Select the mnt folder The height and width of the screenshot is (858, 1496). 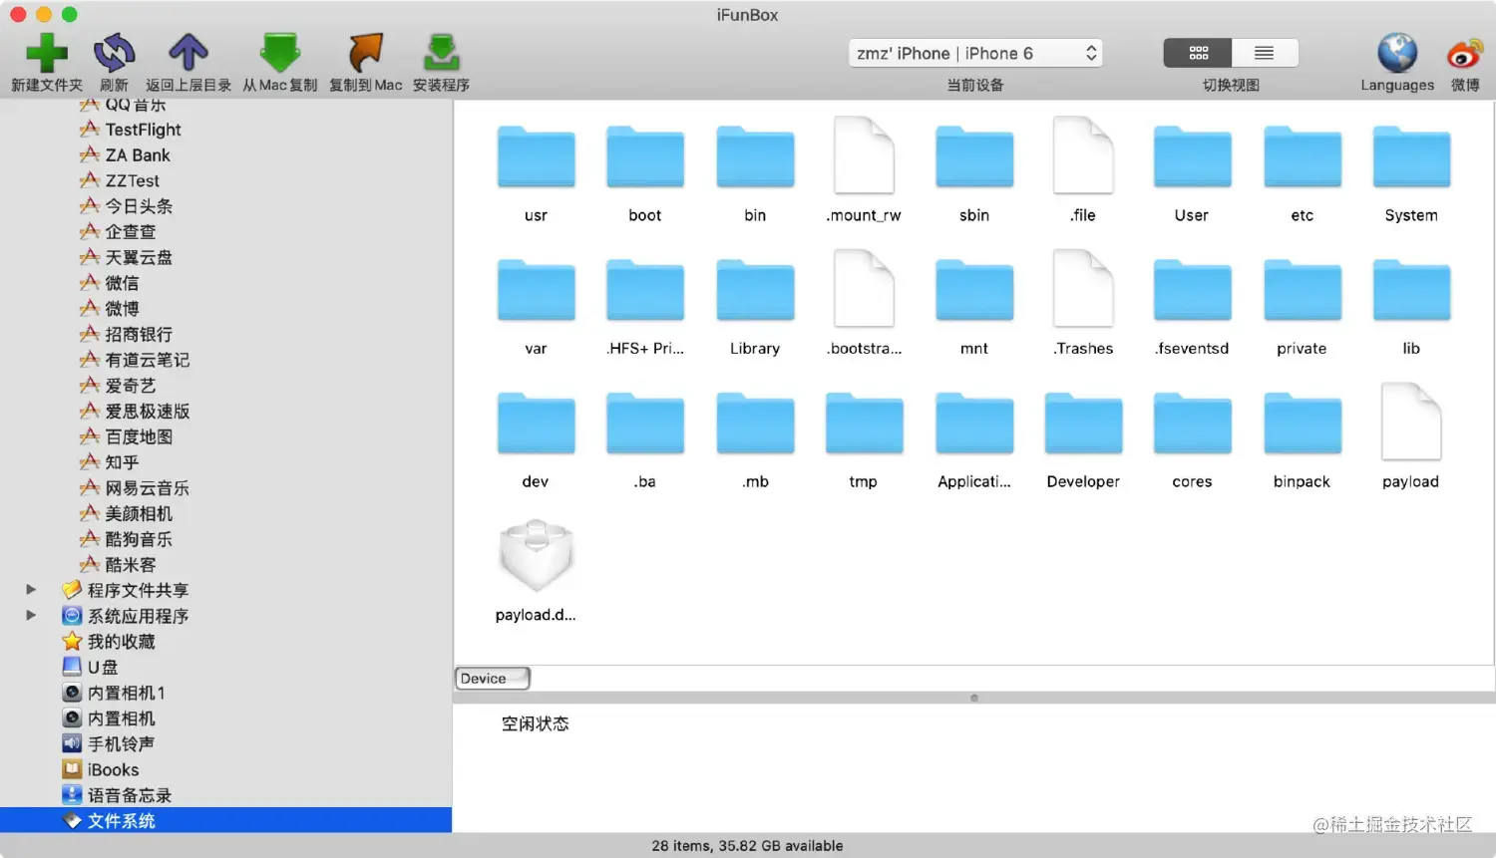click(x=974, y=290)
